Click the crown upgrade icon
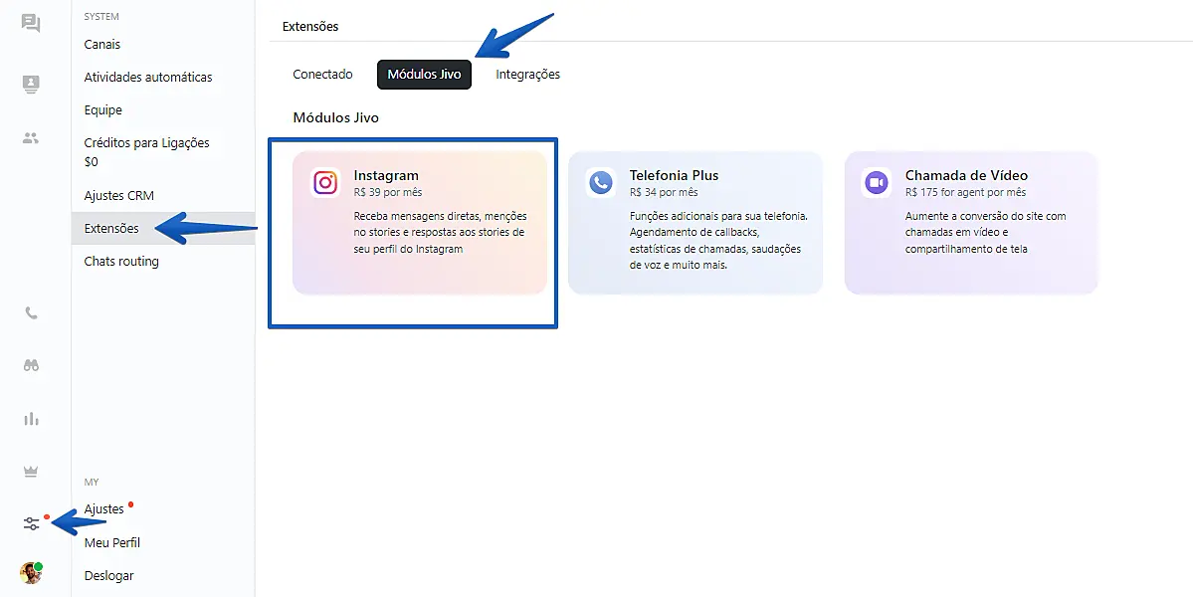Screen dimensions: 1193x597 tap(31, 471)
